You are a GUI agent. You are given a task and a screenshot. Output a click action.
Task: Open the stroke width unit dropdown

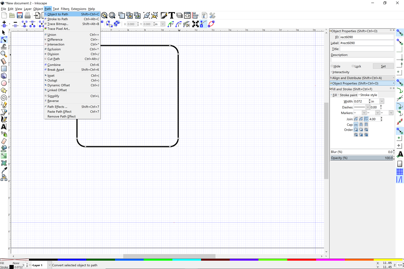click(x=382, y=101)
